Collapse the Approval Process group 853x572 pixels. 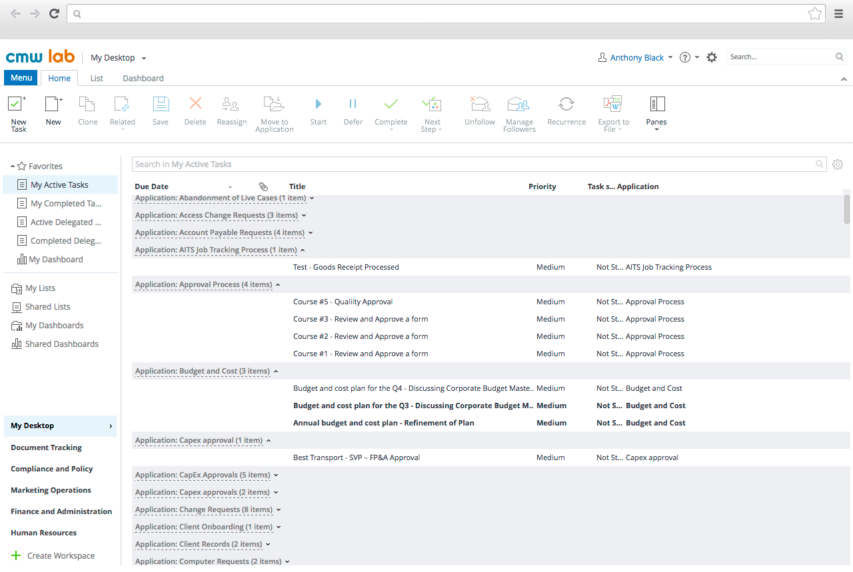tap(278, 285)
